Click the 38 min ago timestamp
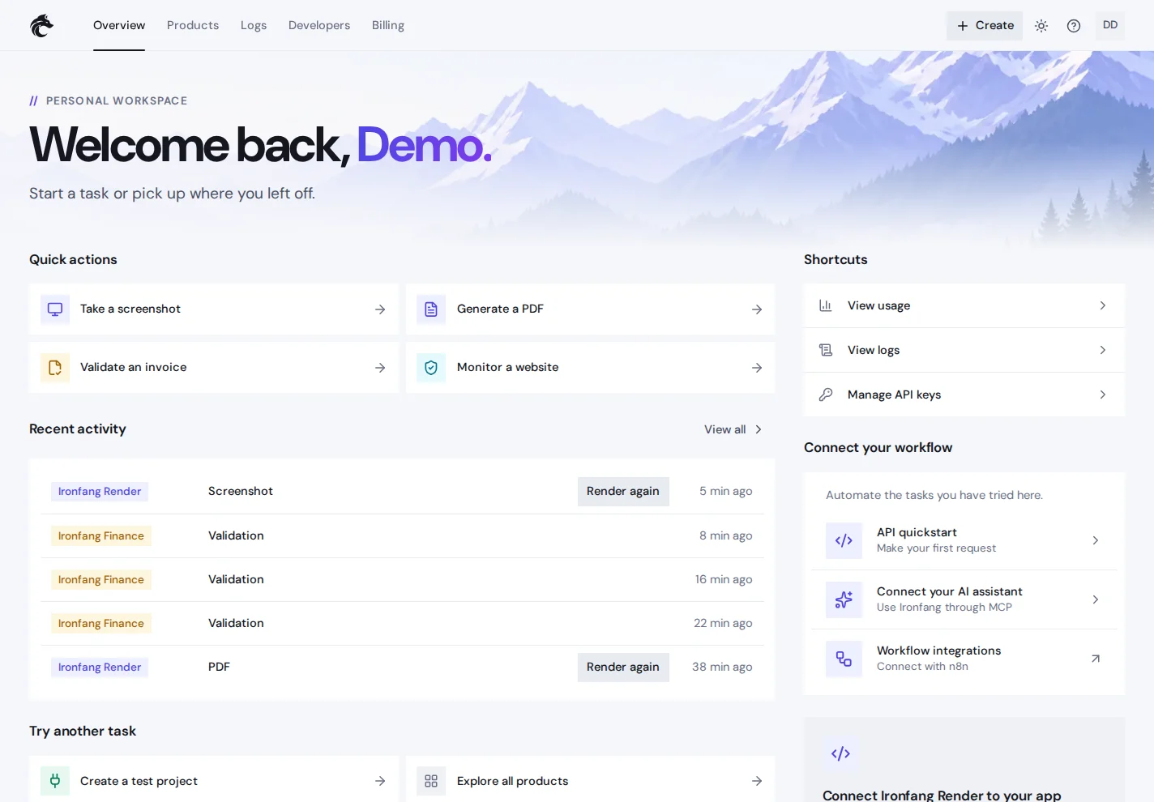This screenshot has height=802, width=1154. point(722,667)
